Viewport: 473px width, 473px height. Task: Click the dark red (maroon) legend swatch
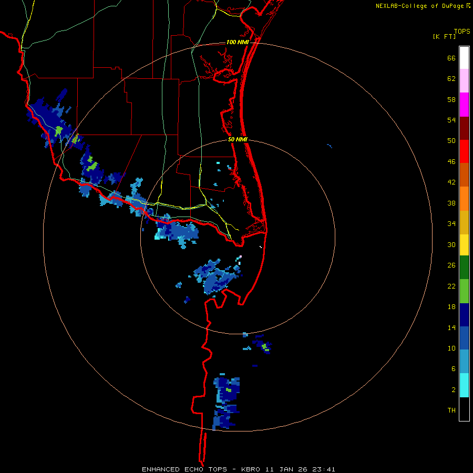pyautogui.click(x=464, y=129)
